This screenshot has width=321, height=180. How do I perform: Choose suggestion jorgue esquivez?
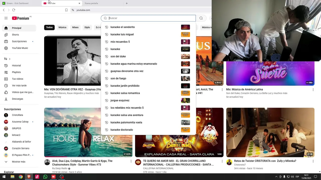[x=148, y=100]
